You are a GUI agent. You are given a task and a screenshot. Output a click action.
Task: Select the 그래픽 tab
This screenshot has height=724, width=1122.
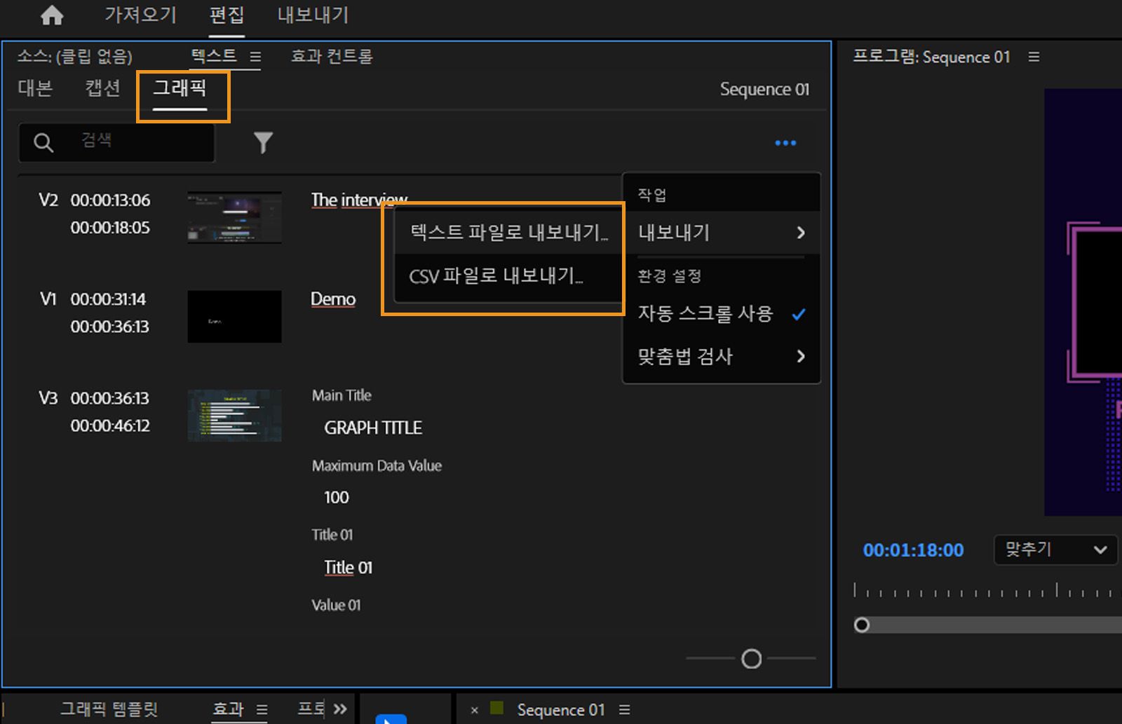tap(180, 88)
